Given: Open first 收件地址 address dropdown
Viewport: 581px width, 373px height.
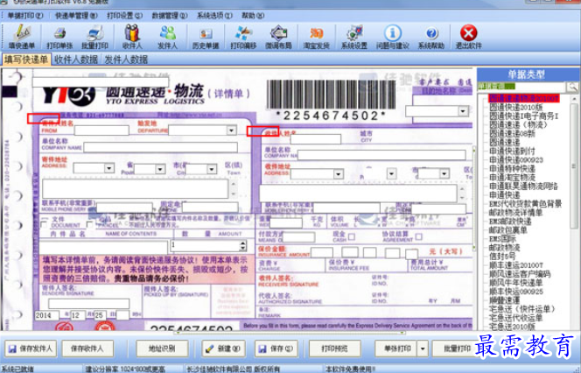Looking at the screenshot, I should pyautogui.click(x=338, y=174).
